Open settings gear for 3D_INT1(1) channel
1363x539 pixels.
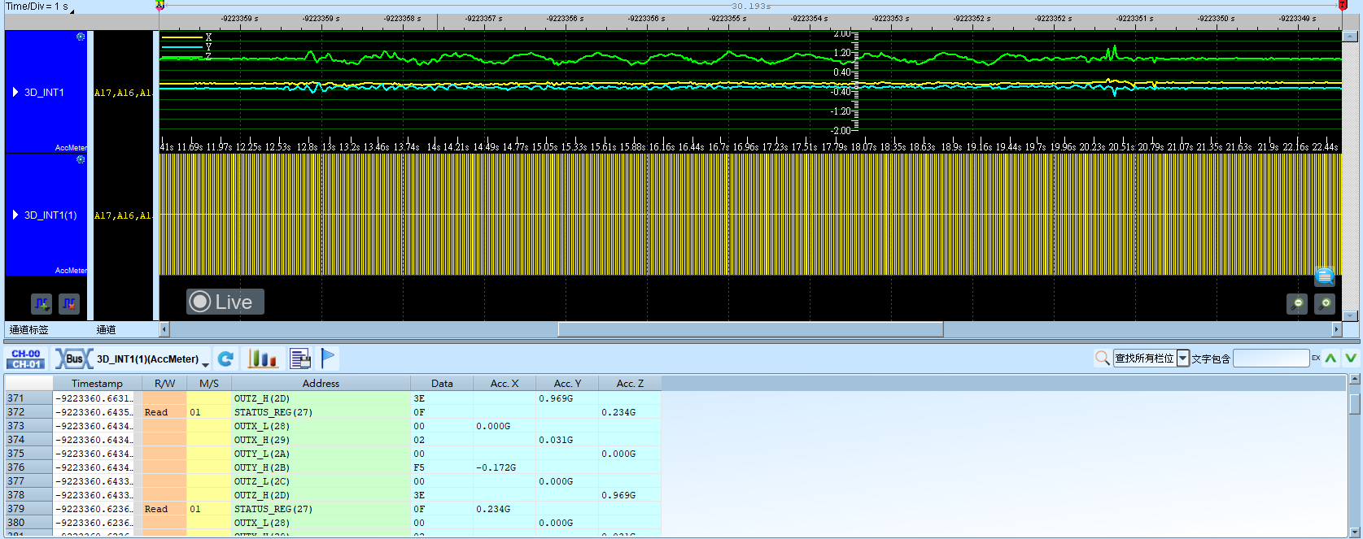[x=81, y=159]
